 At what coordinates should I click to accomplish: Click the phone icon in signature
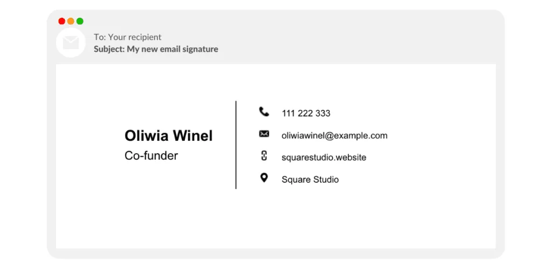pyautogui.click(x=264, y=112)
